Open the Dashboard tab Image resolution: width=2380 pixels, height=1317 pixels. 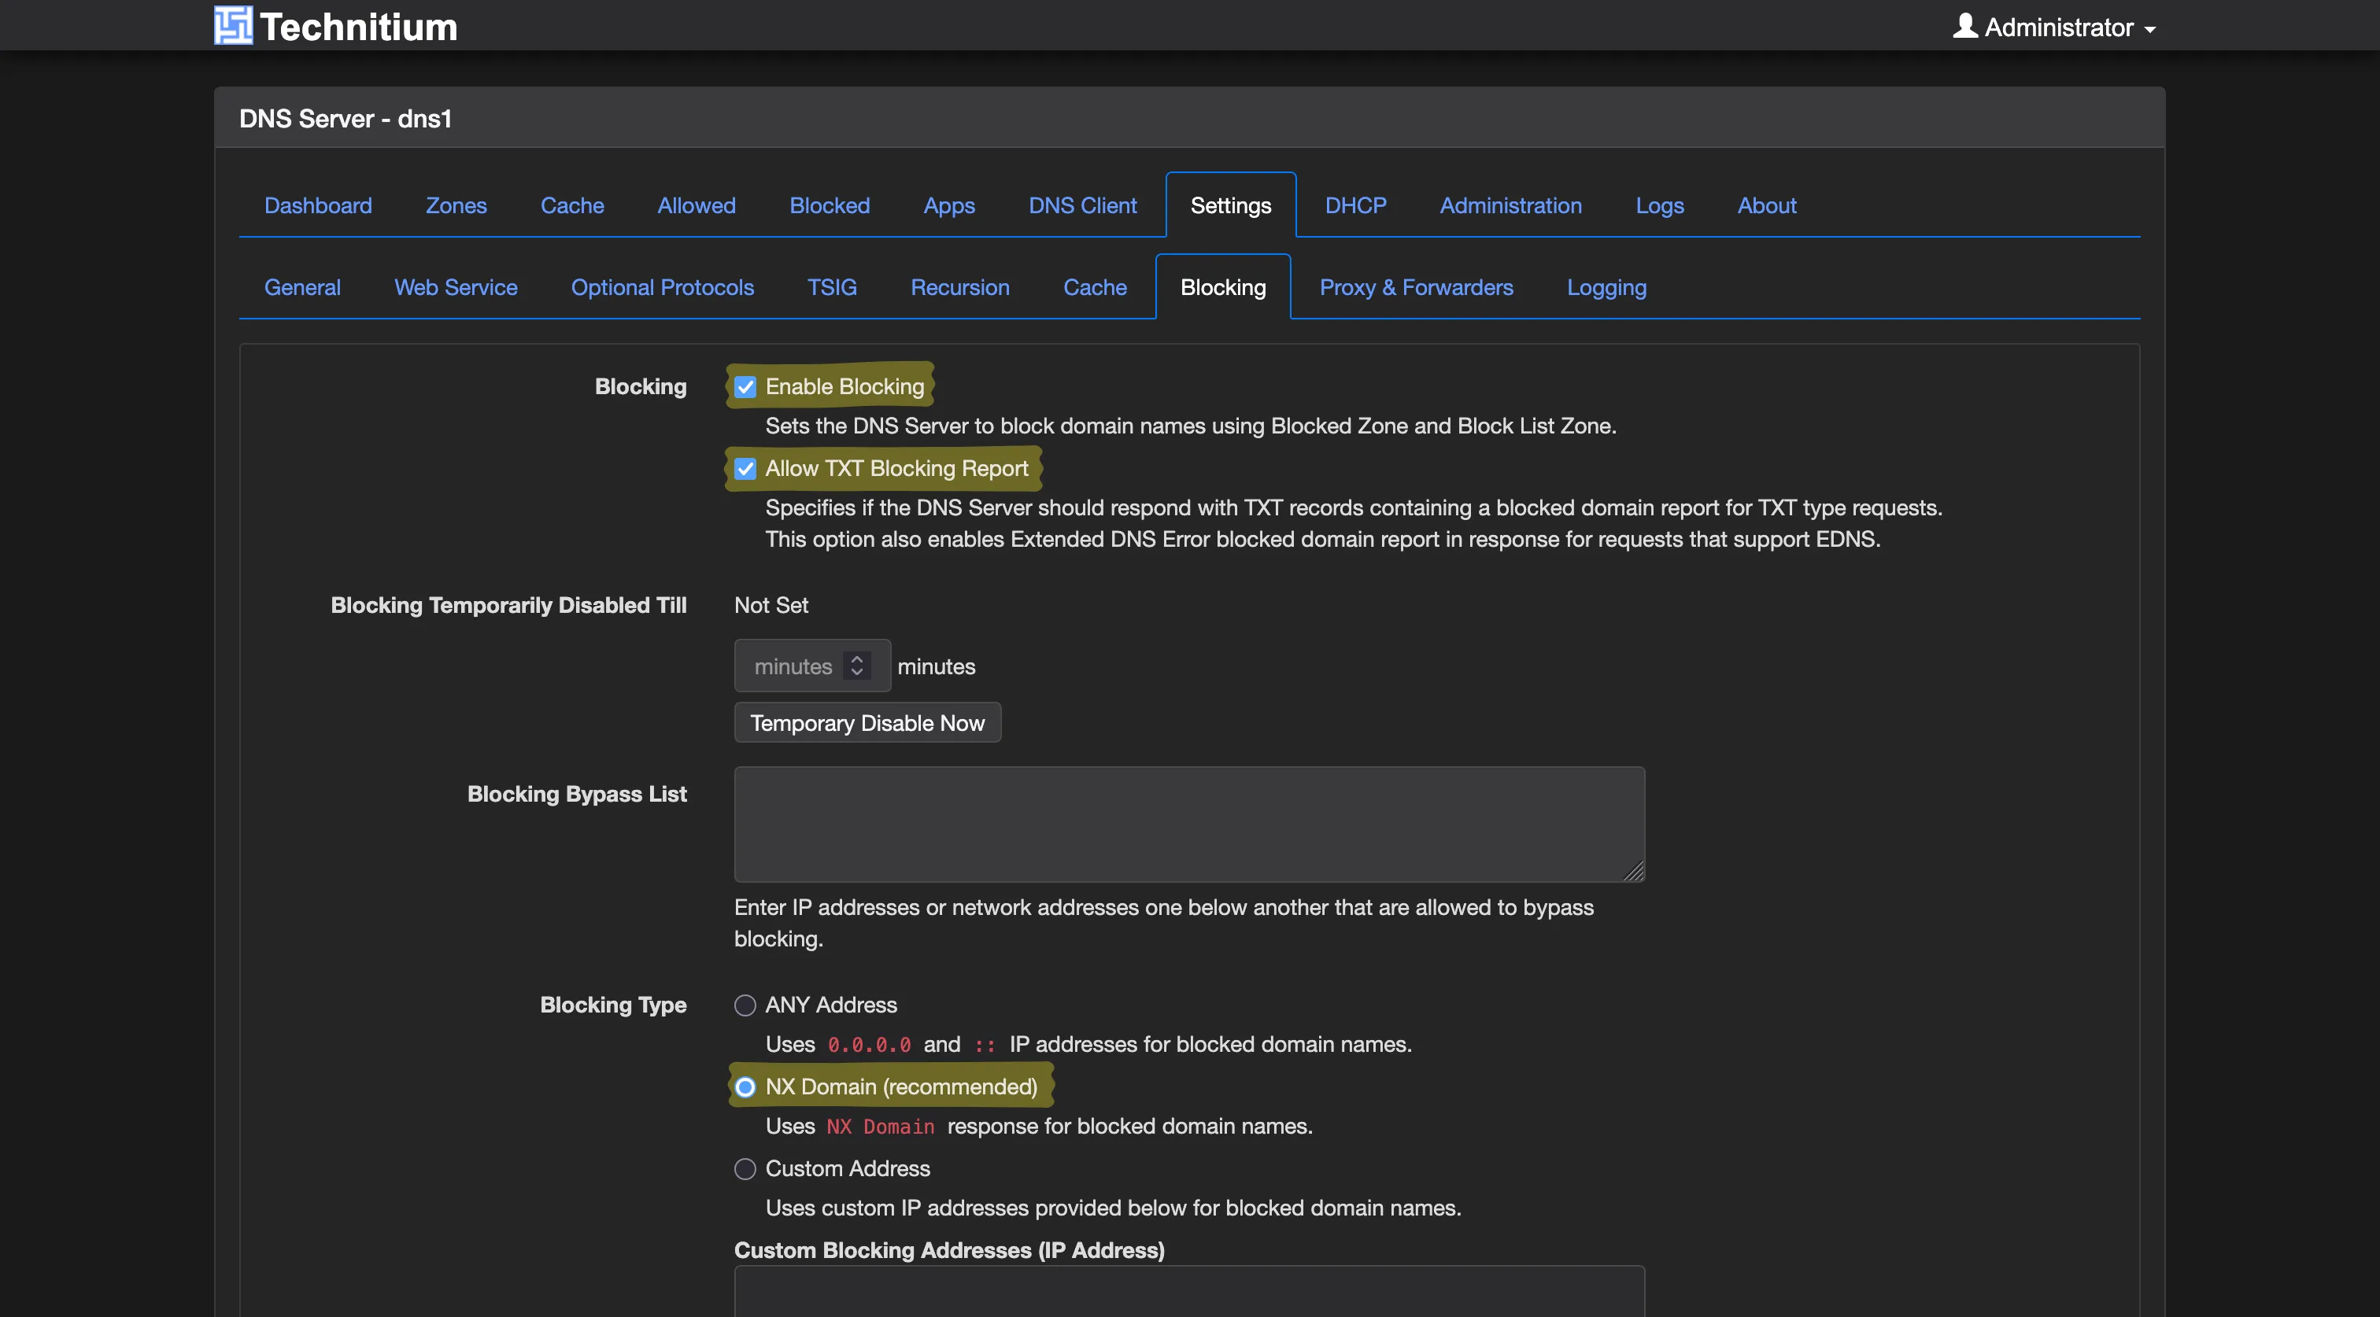tap(318, 205)
